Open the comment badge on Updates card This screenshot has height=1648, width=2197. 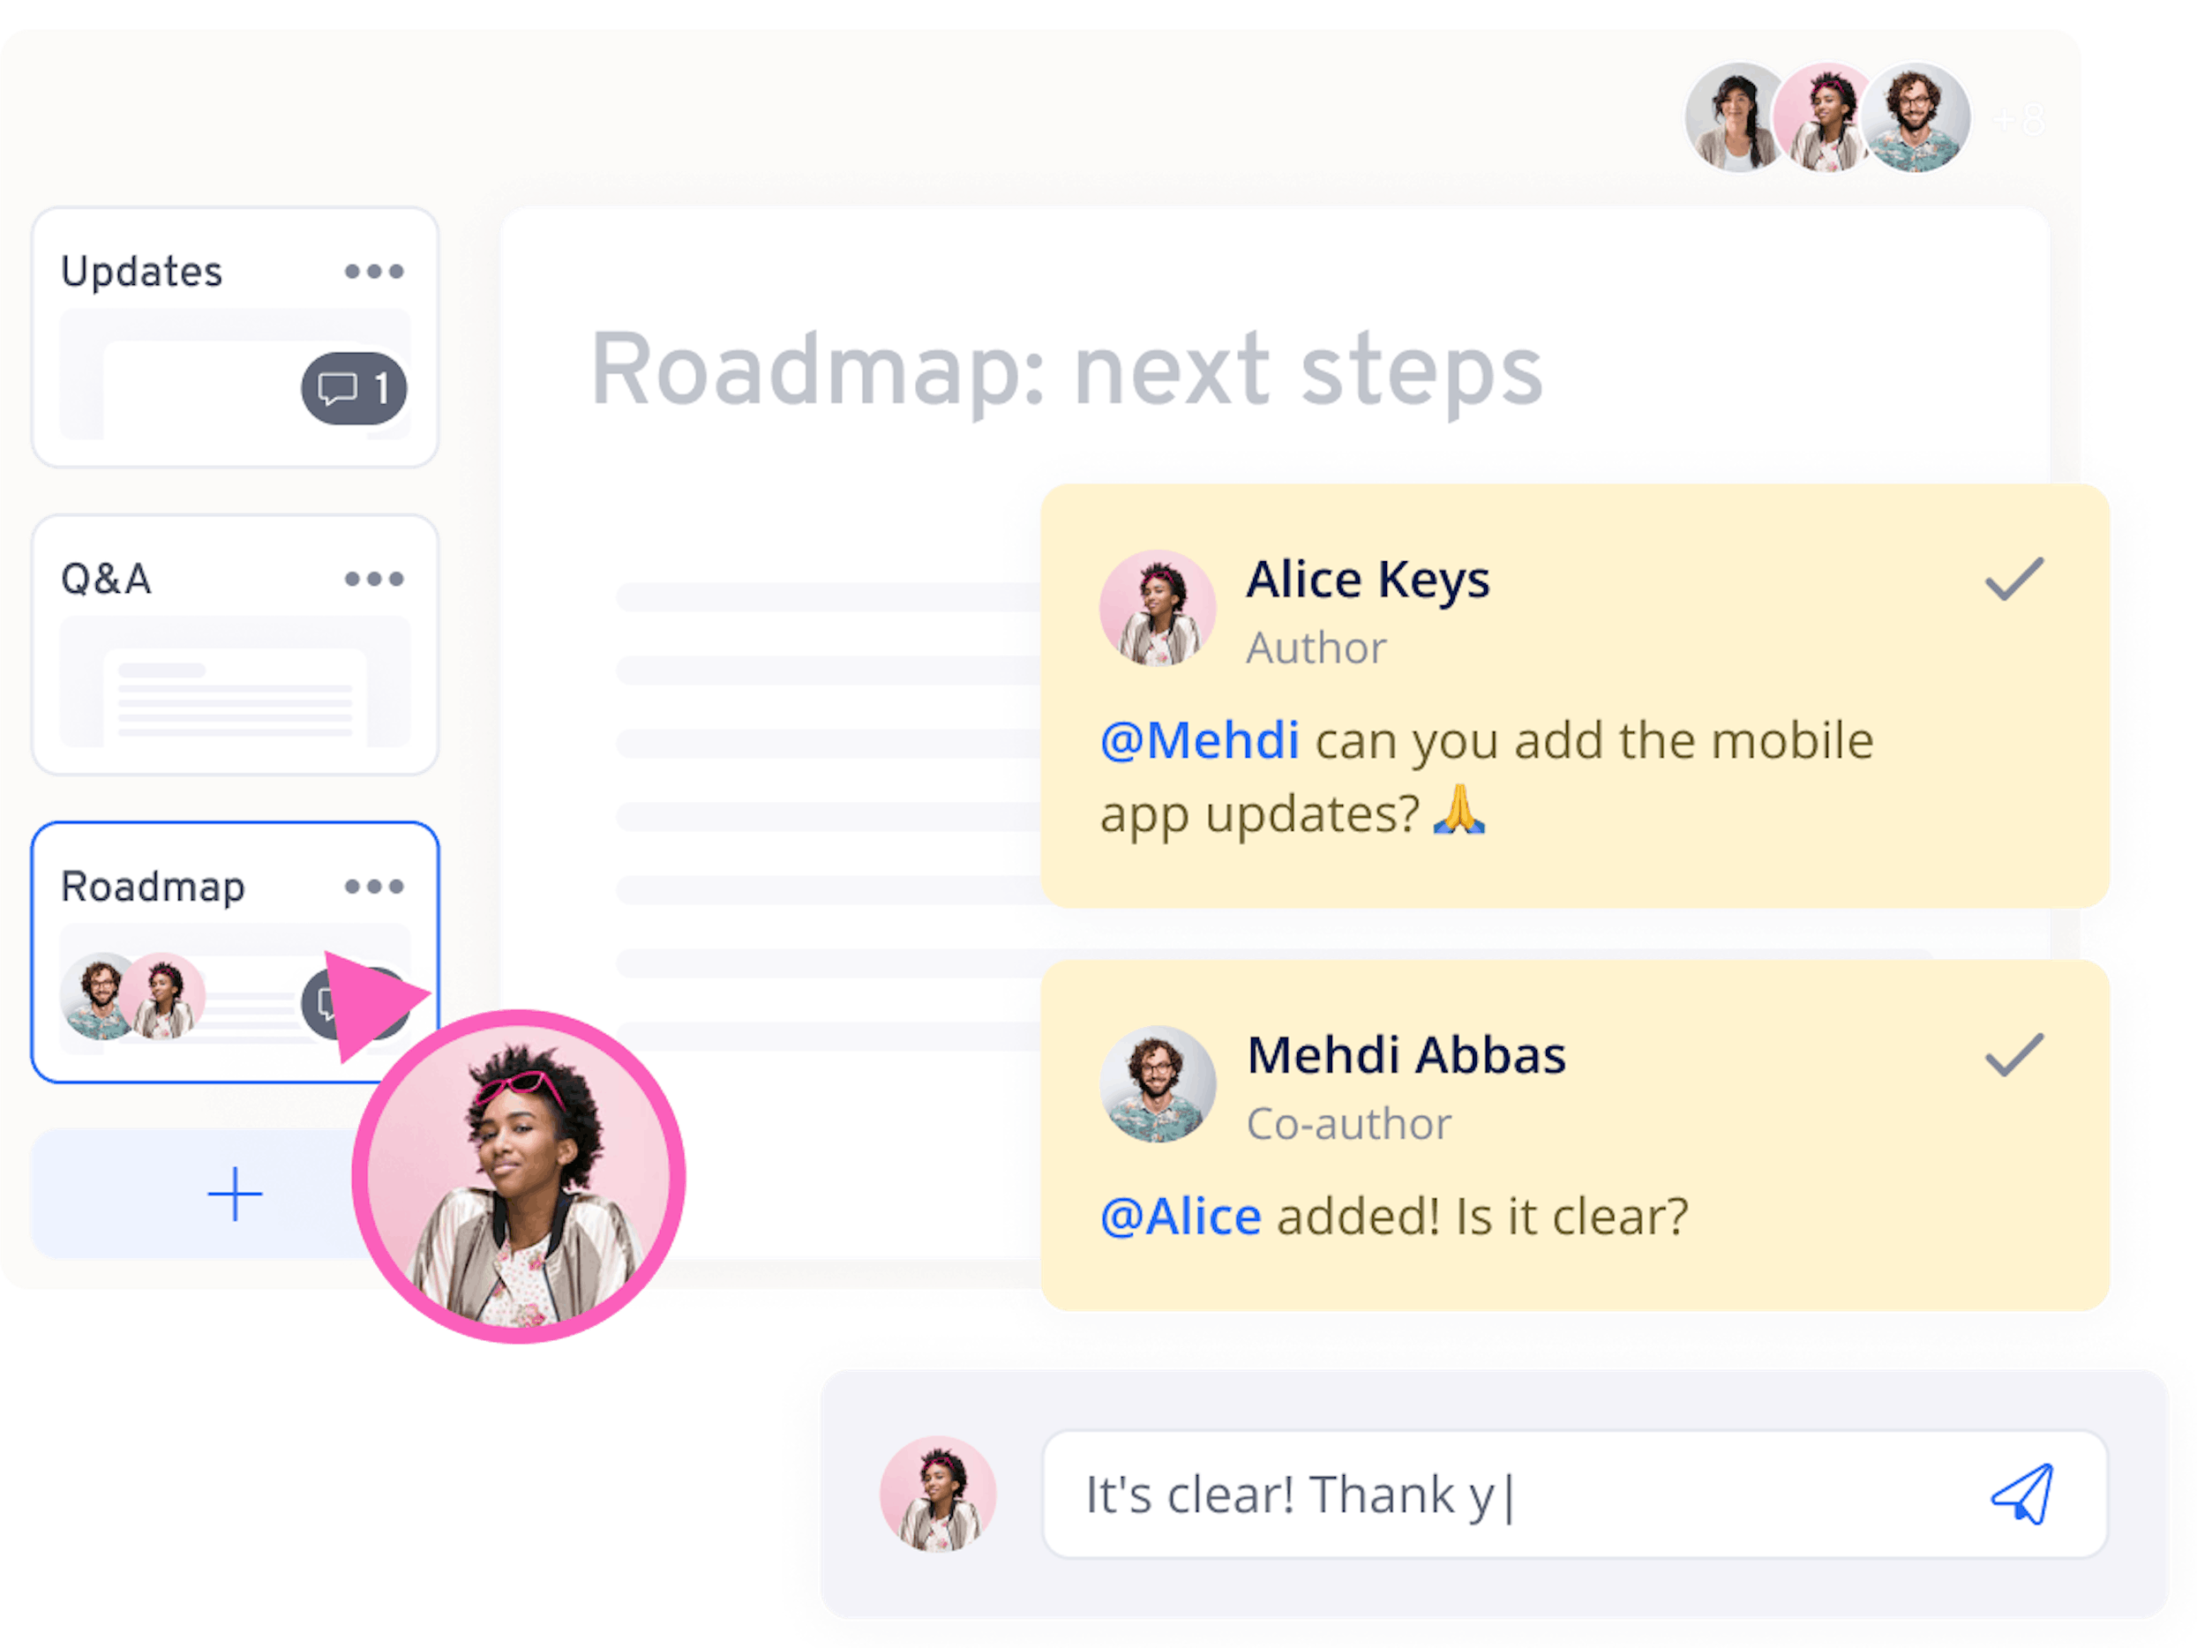pyautogui.click(x=354, y=388)
